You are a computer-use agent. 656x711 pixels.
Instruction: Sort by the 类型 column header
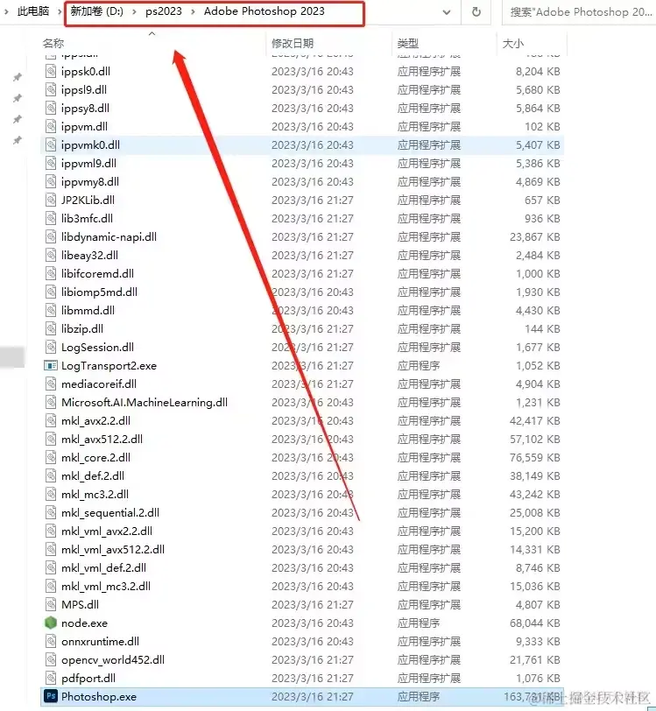point(407,43)
